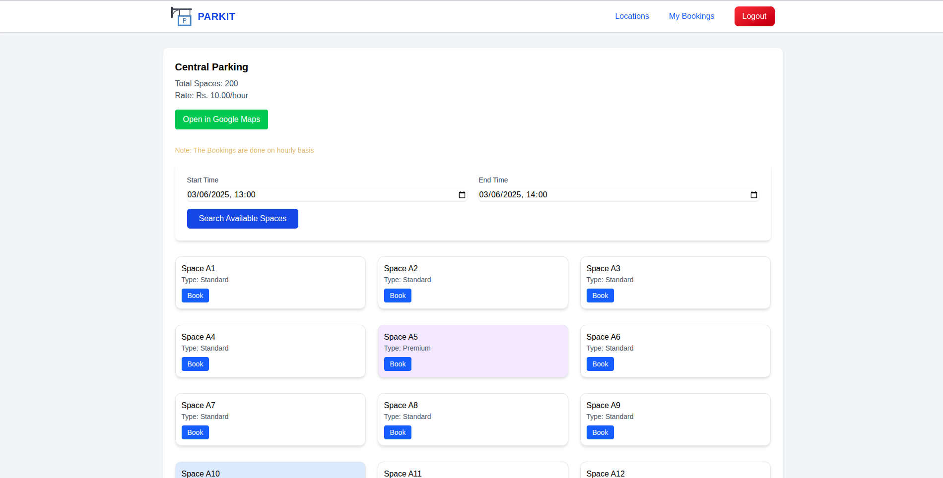Click the End Time label
This screenshot has height=478, width=943.
(493, 180)
